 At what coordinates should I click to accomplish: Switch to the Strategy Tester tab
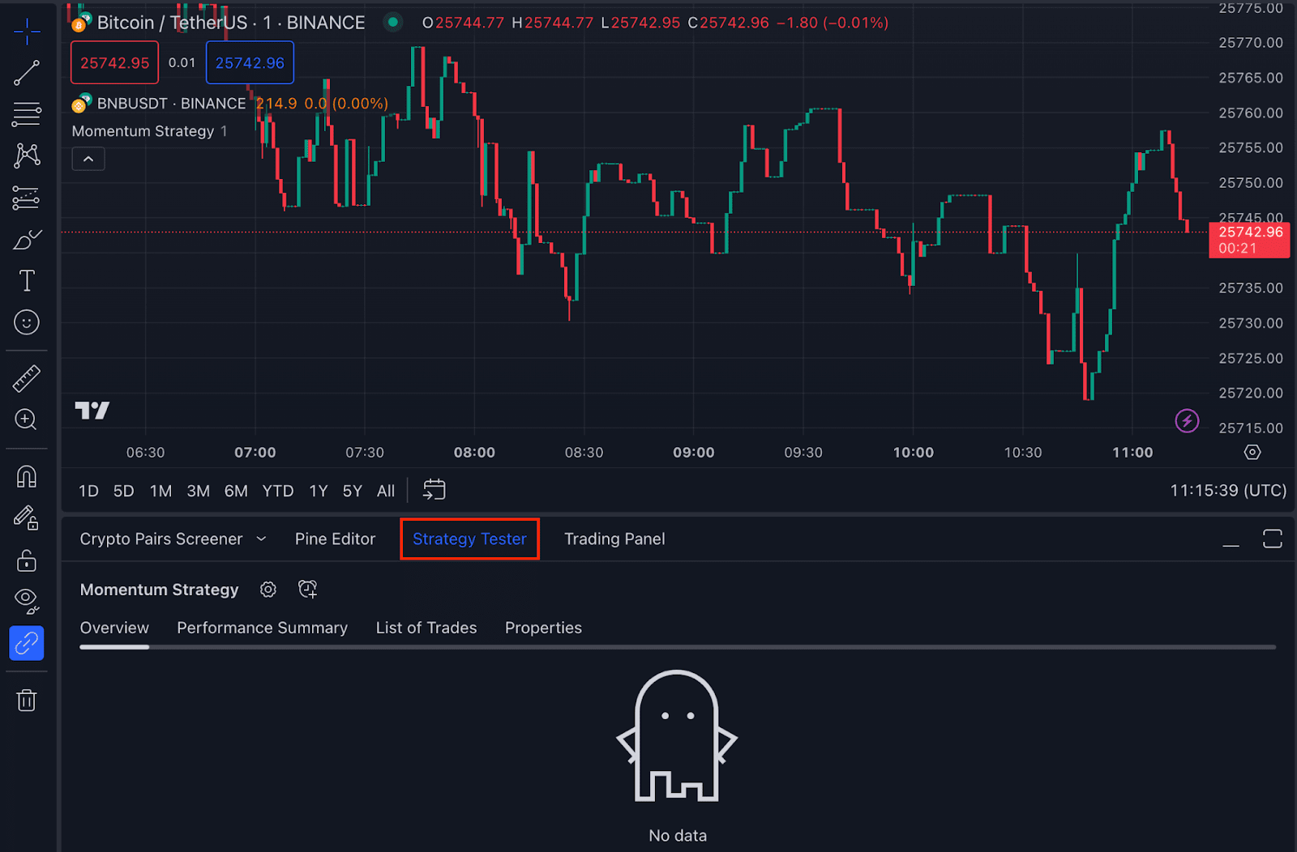tap(469, 539)
